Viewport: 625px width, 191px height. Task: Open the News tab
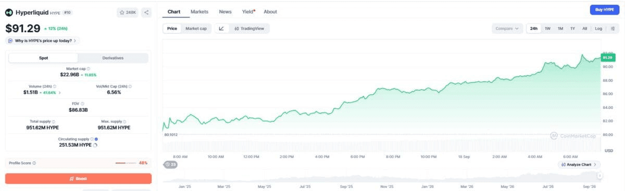[x=225, y=11]
